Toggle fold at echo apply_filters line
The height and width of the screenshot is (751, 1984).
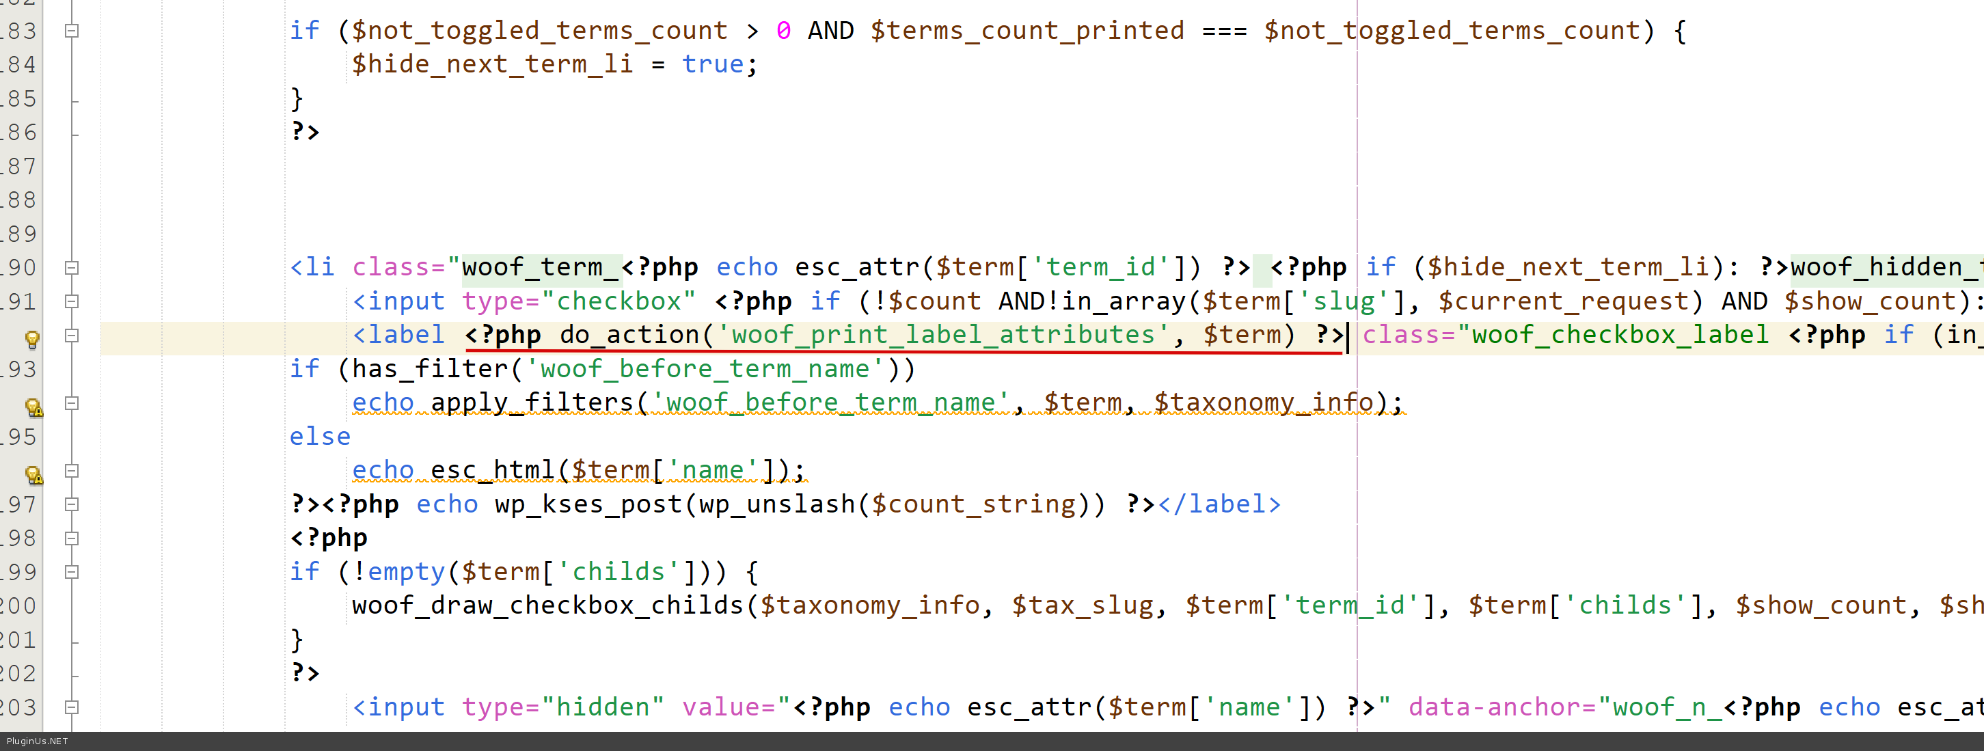coord(72,403)
